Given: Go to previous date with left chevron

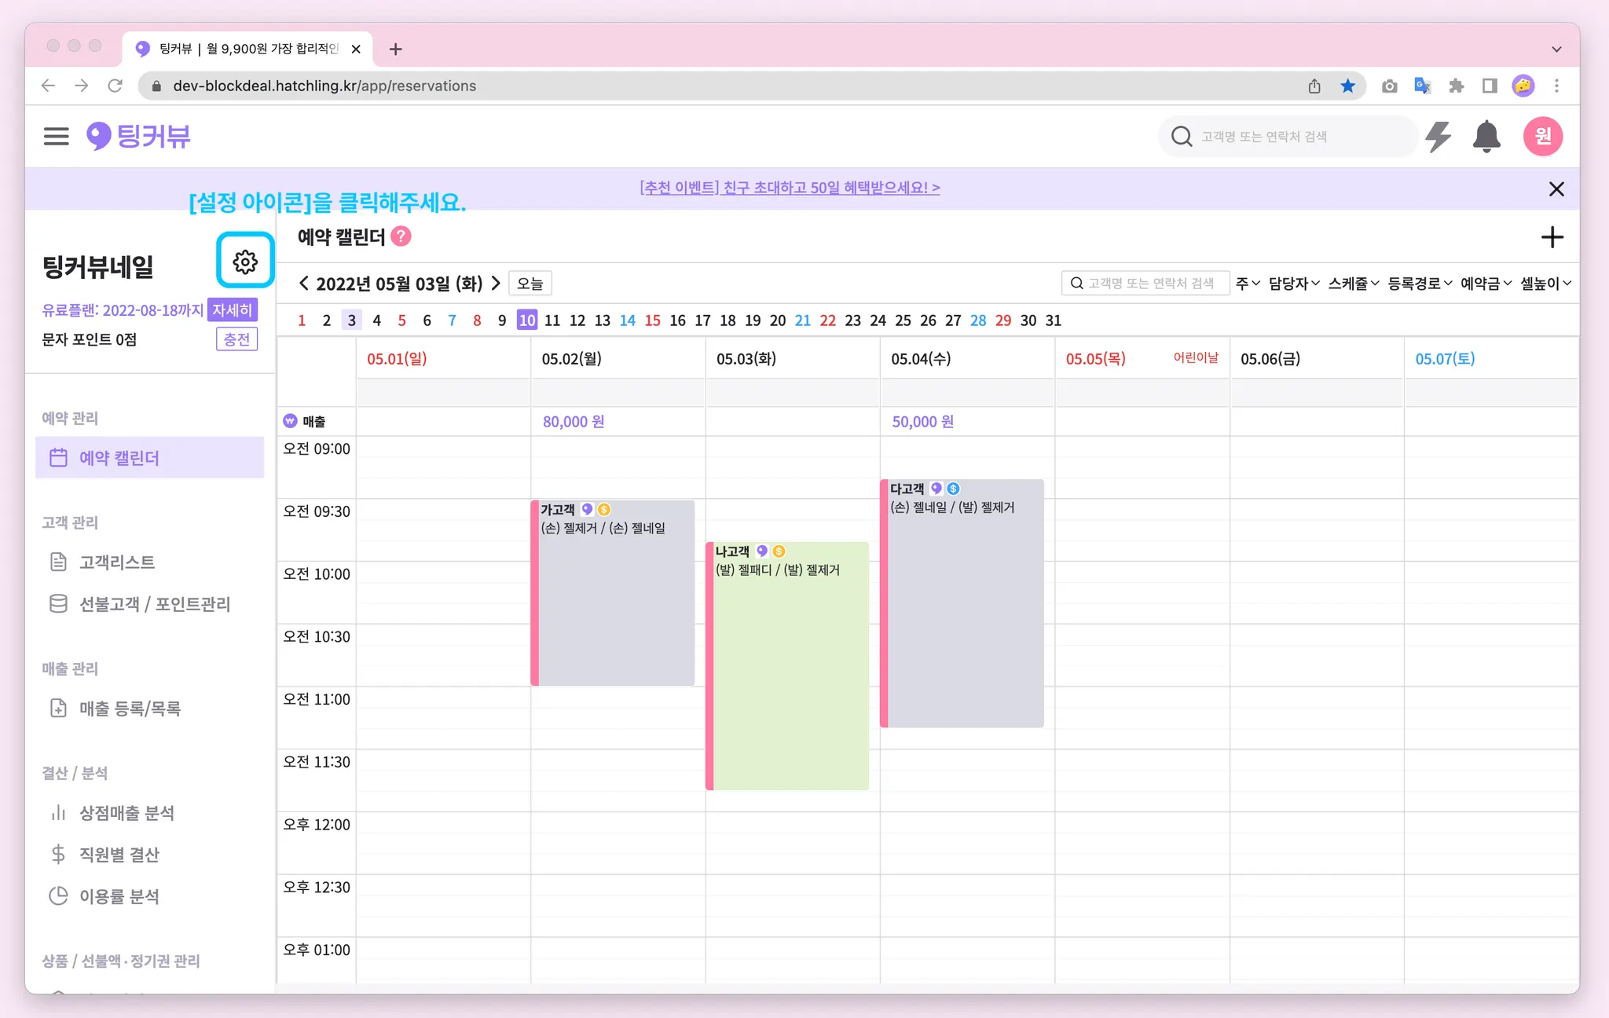Looking at the screenshot, I should [304, 284].
